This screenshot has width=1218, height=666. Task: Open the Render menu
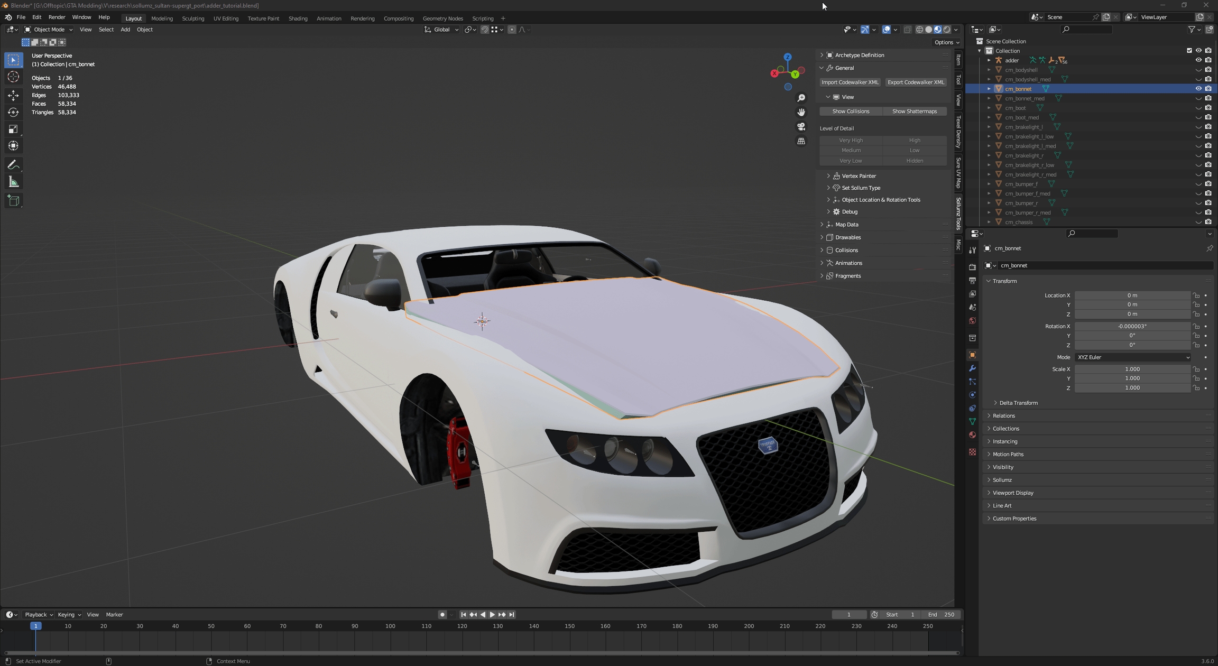pos(57,17)
